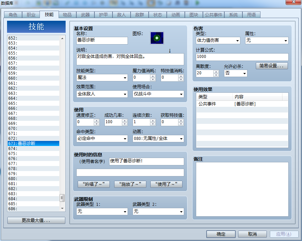
Task: Open the 技能类型 dropdown showing 魔法
Action: tap(102, 78)
